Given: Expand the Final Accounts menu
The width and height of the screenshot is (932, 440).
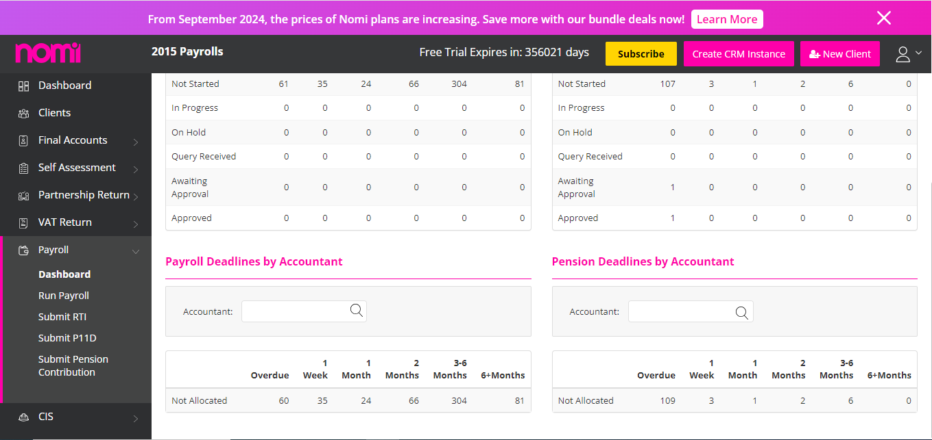Looking at the screenshot, I should point(136,142).
